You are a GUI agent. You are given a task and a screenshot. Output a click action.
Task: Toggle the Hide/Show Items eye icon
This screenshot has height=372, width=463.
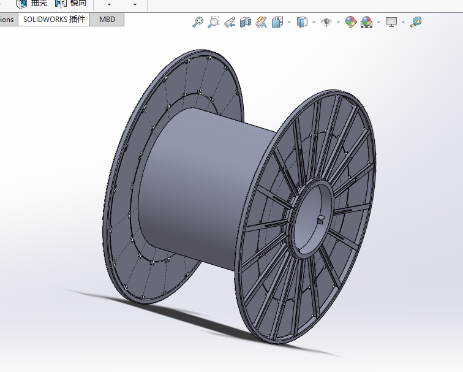[x=327, y=23]
